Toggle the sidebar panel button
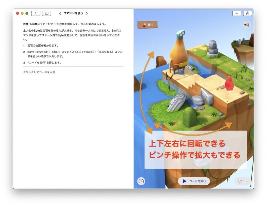 click(46, 13)
